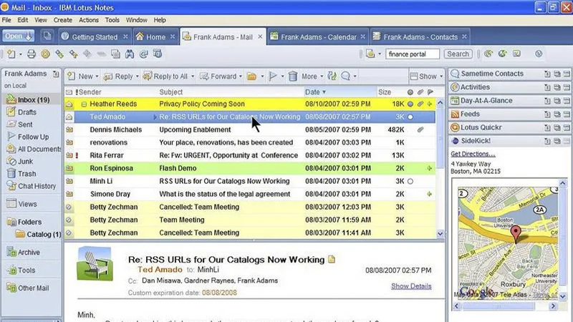573x322 pixels.
Task: Click the Chat bubble icon in the action bar
Action: [345, 76]
